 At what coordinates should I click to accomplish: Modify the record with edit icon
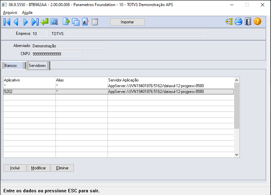click(x=85, y=22)
